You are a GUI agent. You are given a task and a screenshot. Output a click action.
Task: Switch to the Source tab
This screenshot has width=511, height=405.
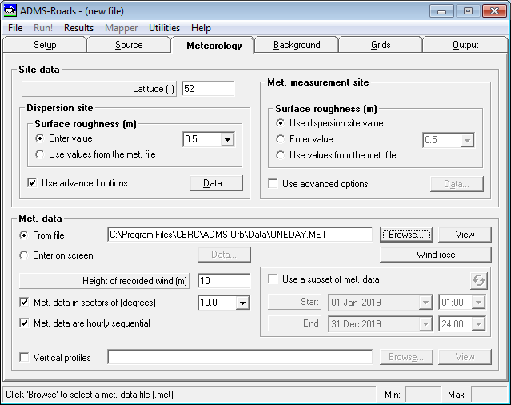coord(129,45)
